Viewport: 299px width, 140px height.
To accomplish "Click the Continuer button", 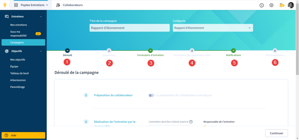I will click(x=277, y=133).
